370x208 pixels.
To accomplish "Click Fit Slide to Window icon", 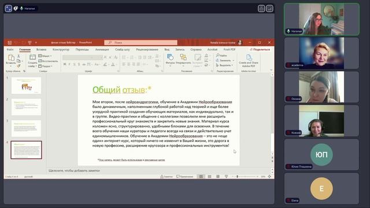I will [x=269, y=176].
